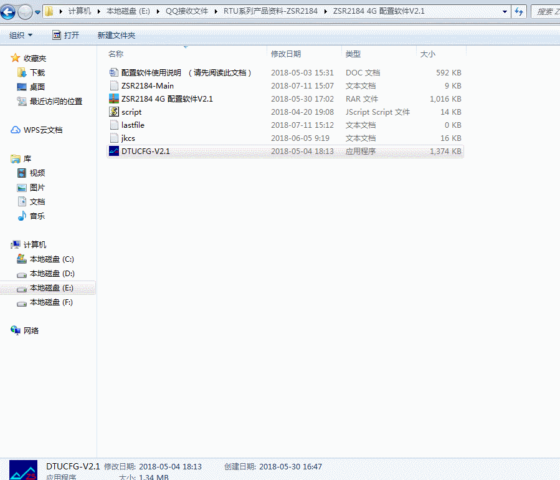Sort files by the 名称 column header
560x480 pixels.
coord(116,54)
